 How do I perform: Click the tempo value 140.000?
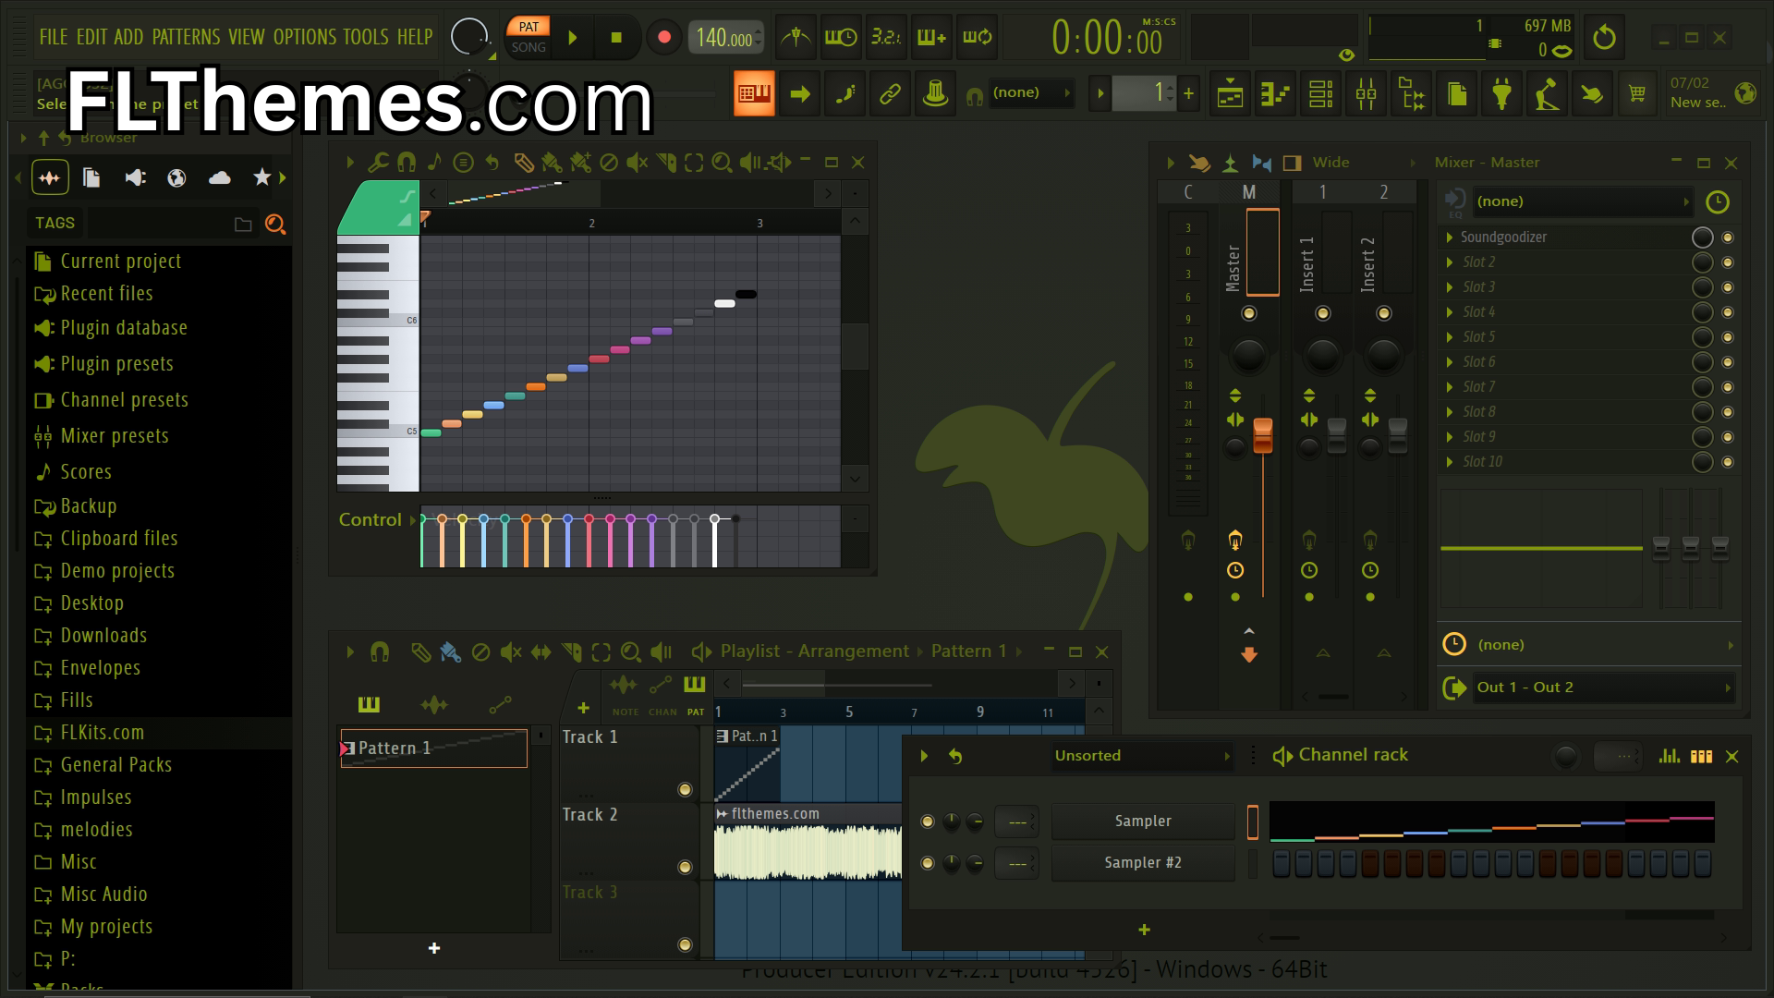tap(724, 38)
